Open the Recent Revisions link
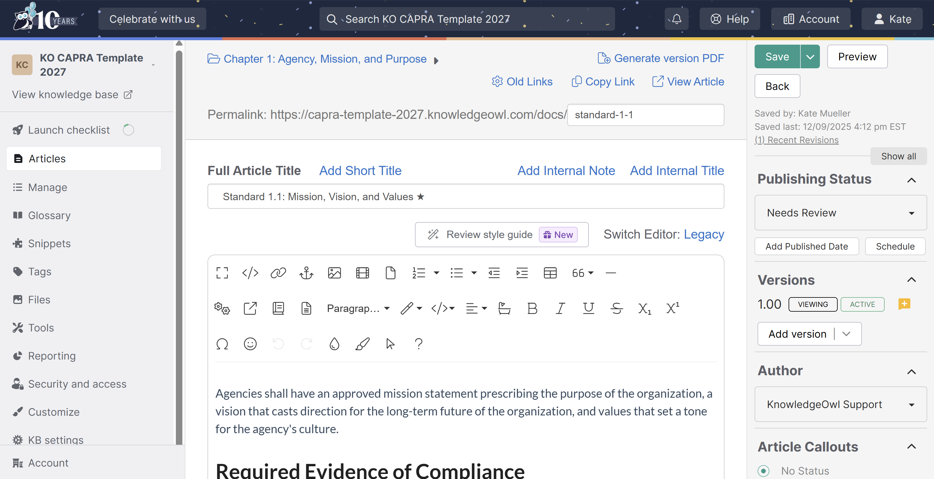934x479 pixels. point(796,140)
